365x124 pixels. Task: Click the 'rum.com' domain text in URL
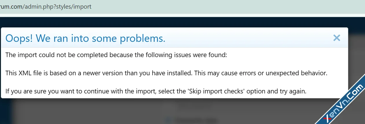(11, 6)
